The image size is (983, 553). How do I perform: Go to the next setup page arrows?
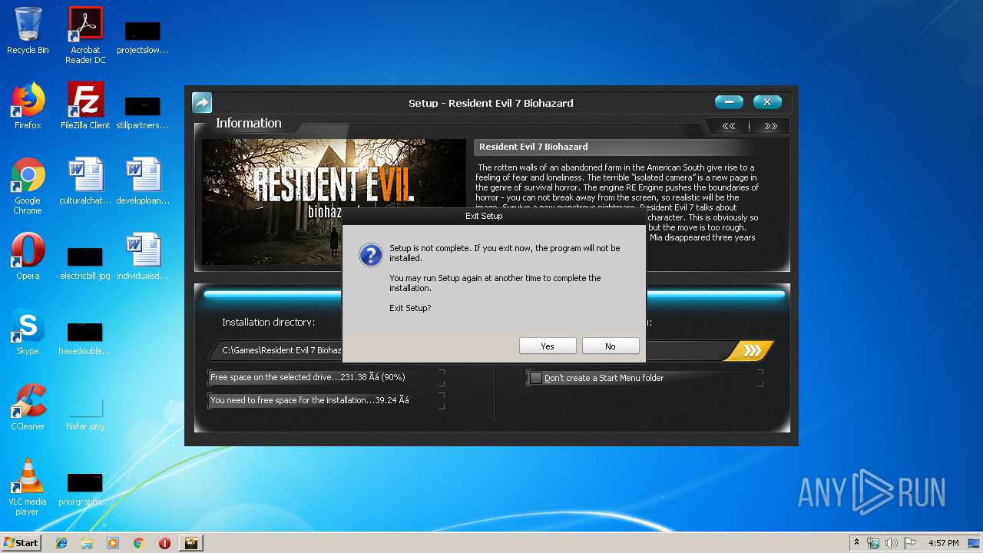pyautogui.click(x=770, y=126)
